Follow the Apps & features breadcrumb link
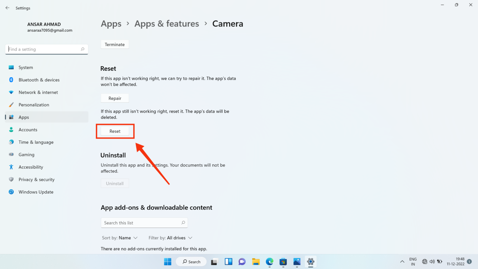 click(x=166, y=23)
